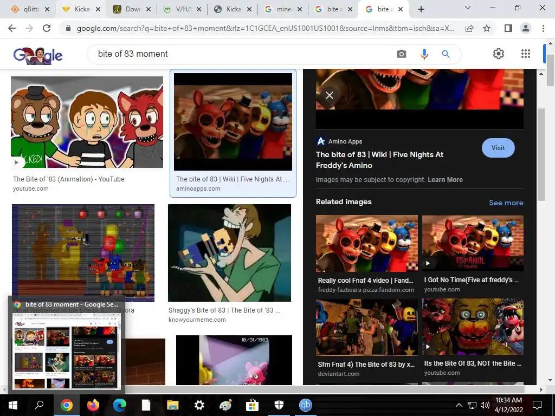Image resolution: width=555 pixels, height=416 pixels.
Task: Open Really cool Fnaf 4 video related image
Action: pos(367,243)
